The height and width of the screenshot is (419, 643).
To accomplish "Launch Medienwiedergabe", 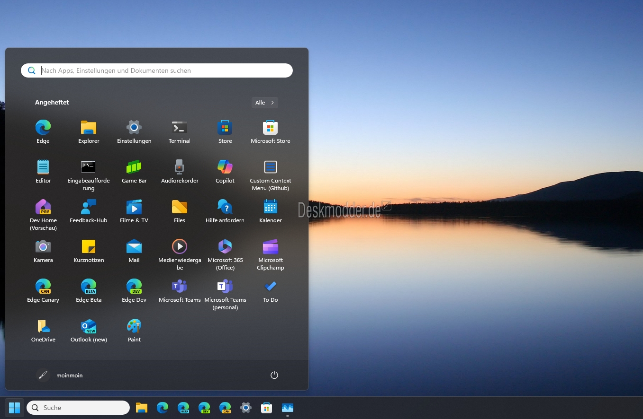I will tap(180, 255).
